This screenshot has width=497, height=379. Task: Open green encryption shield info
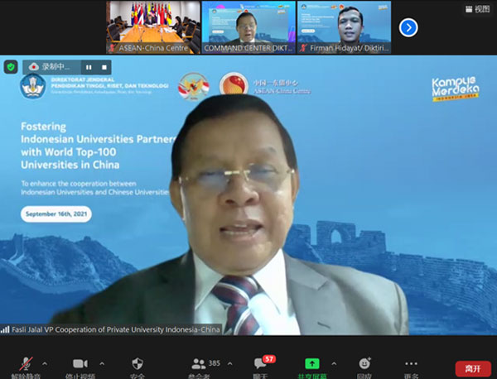[11, 67]
